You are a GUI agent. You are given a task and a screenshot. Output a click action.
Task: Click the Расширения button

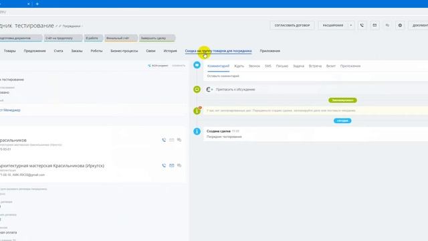(333, 25)
